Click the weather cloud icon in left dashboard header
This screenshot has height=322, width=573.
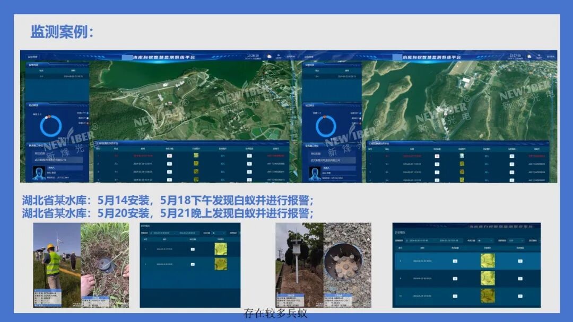point(270,56)
